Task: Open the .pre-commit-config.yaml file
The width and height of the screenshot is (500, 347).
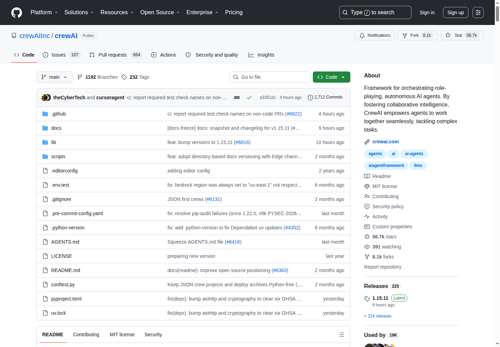Action: tap(77, 213)
